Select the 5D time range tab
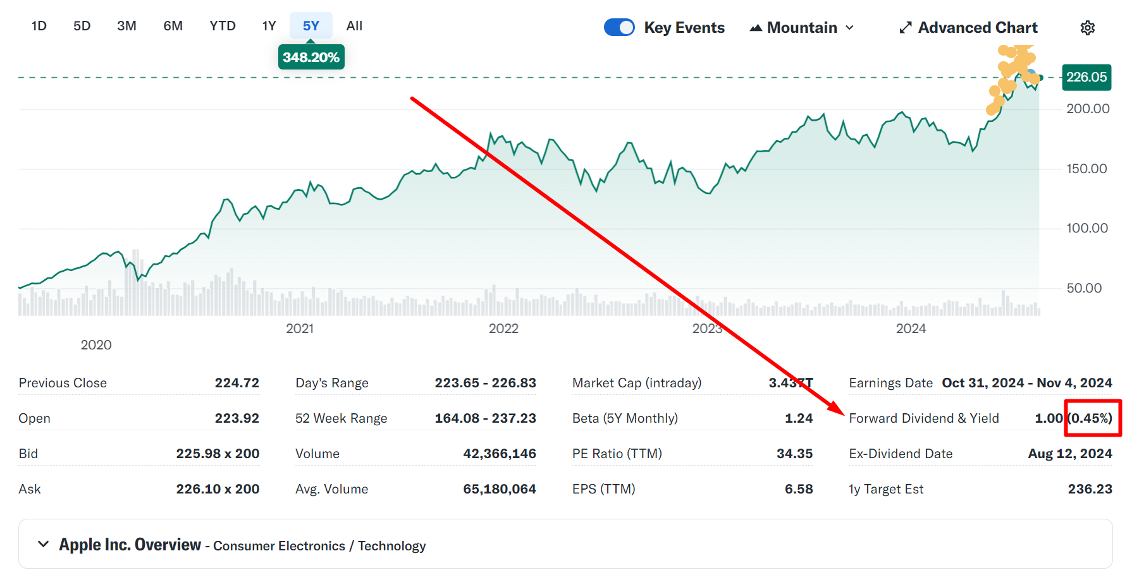 pyautogui.click(x=82, y=26)
